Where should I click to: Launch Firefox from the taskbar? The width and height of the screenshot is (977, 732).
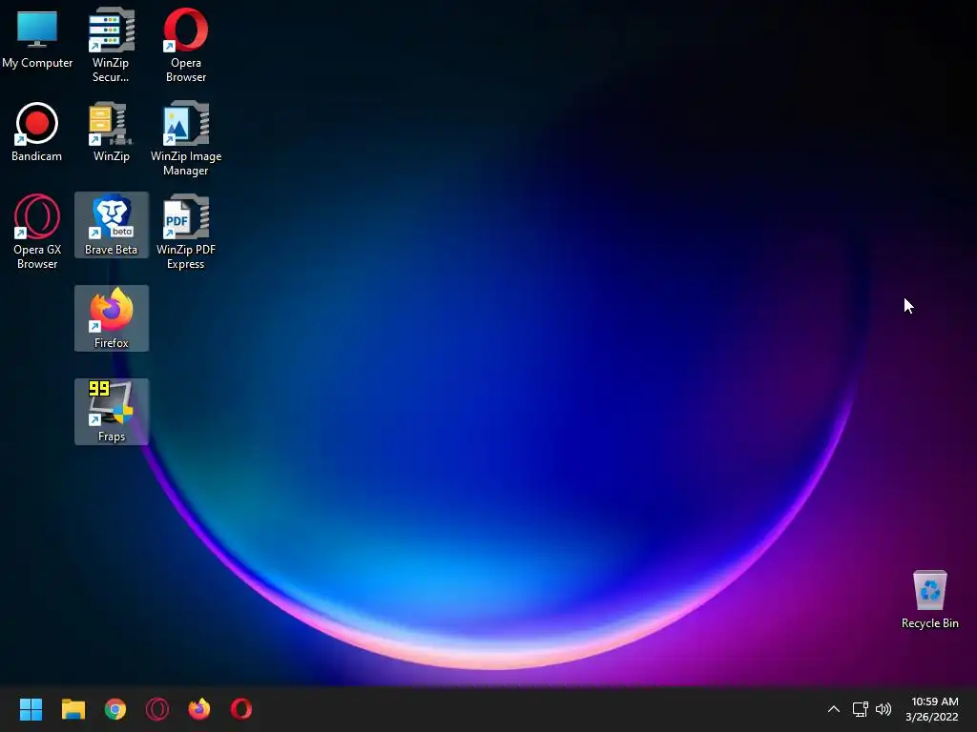pyautogui.click(x=199, y=709)
